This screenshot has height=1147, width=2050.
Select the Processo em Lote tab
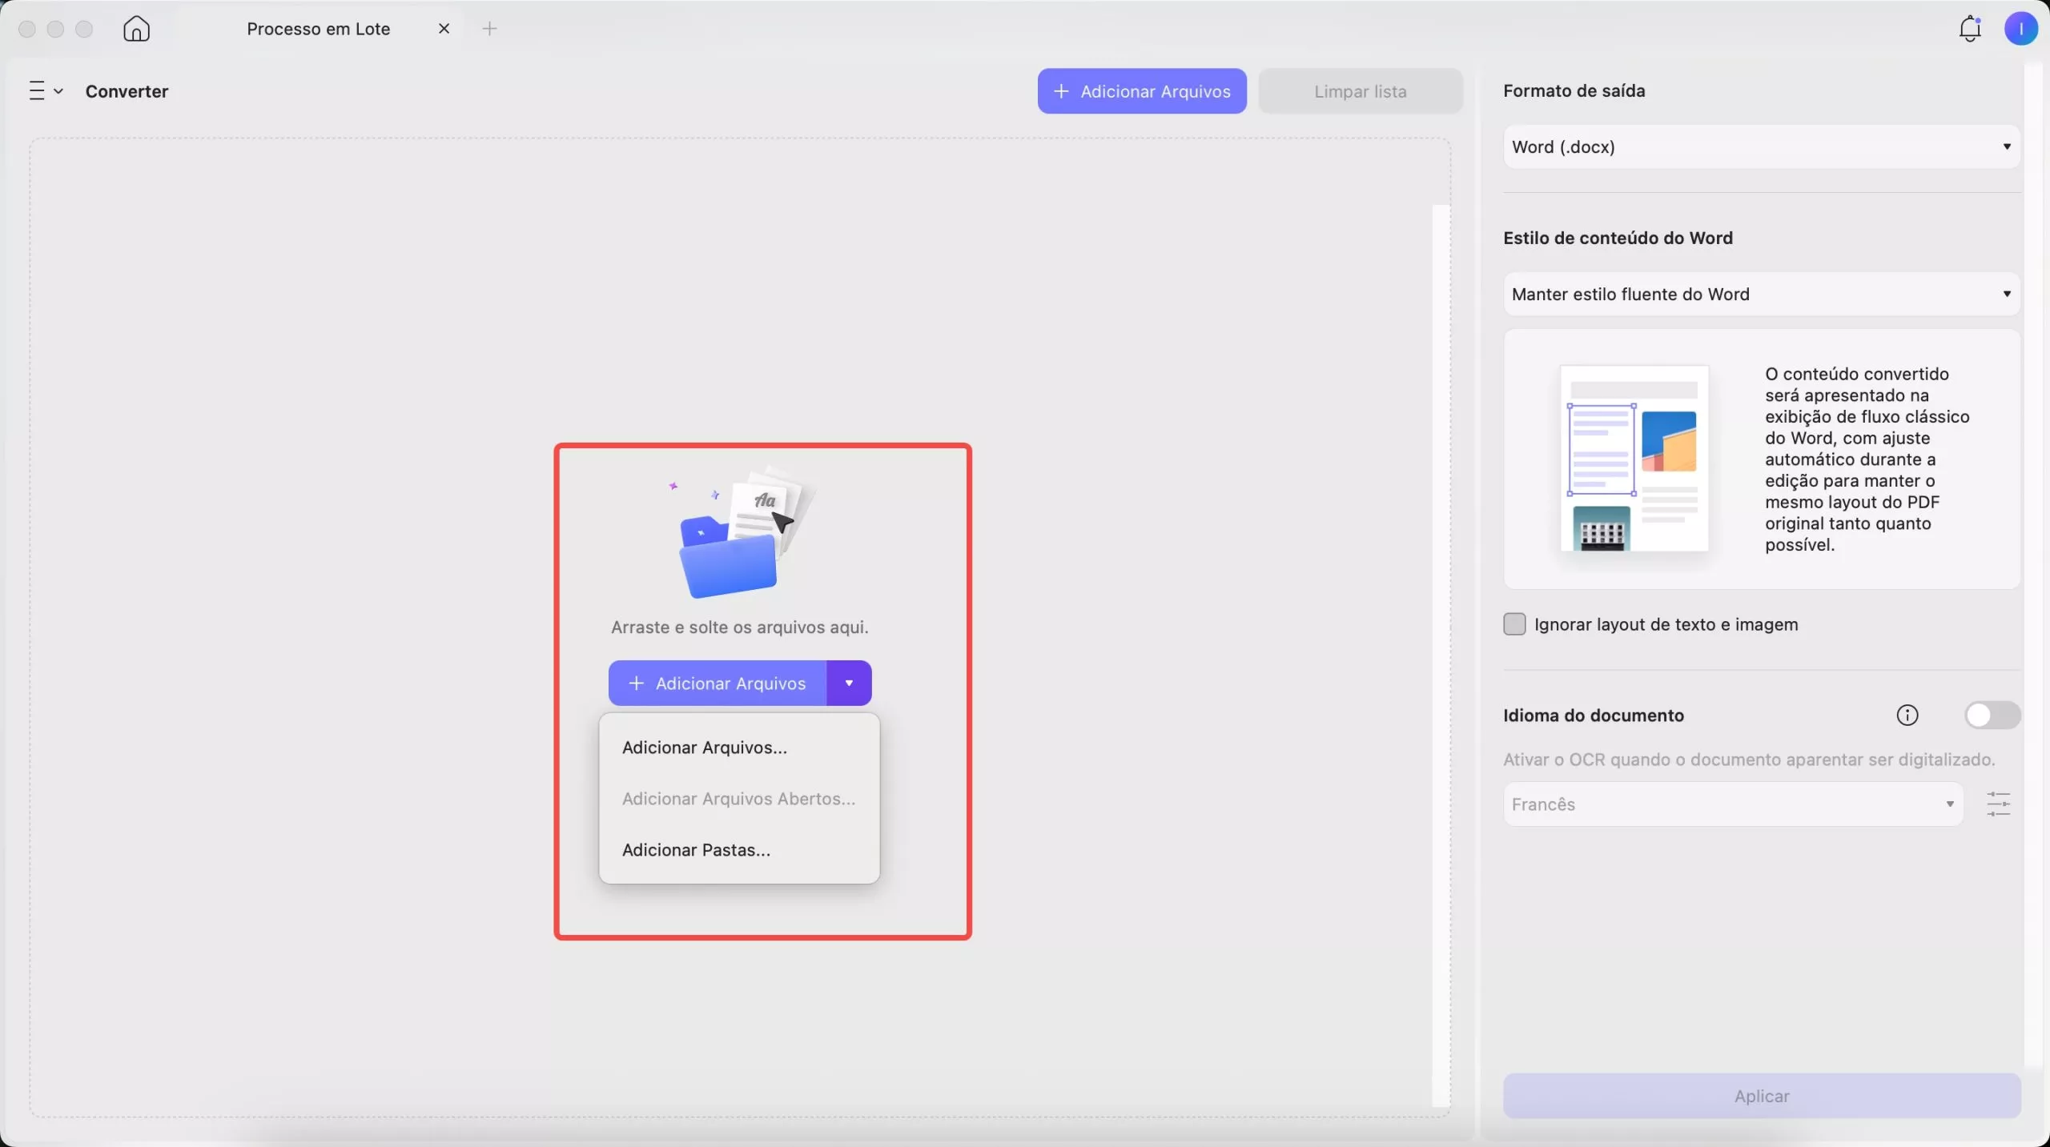319,29
